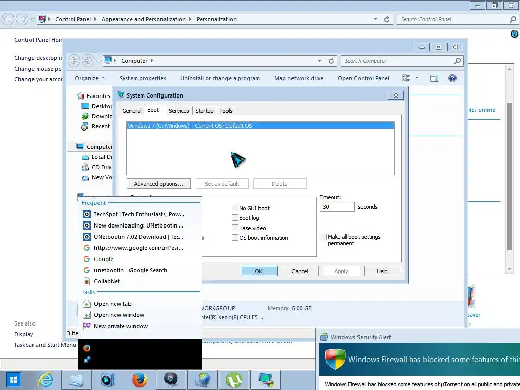
Task: Launch Firefox from the taskbar
Action: [139, 380]
